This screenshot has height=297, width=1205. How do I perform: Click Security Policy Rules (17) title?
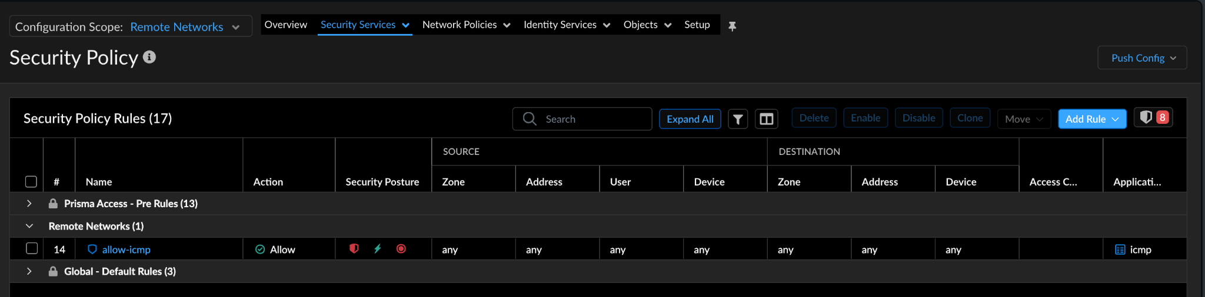98,118
